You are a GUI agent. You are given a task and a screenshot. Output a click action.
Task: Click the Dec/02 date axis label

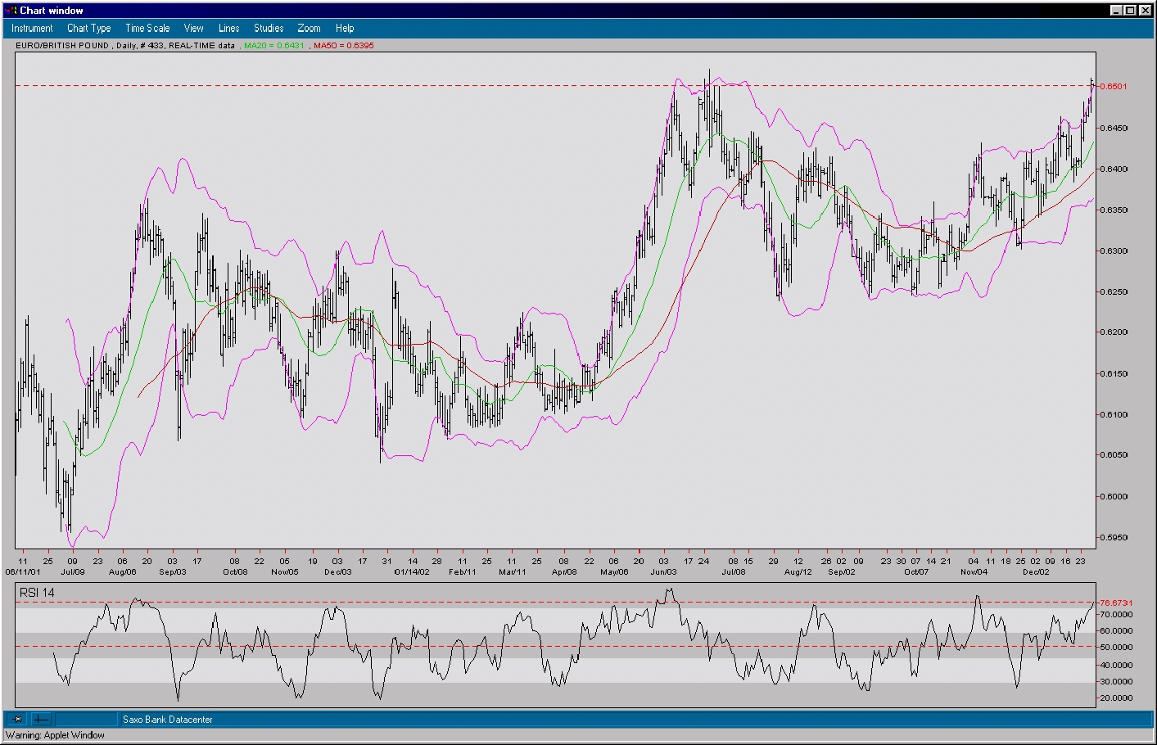[x=1036, y=572]
